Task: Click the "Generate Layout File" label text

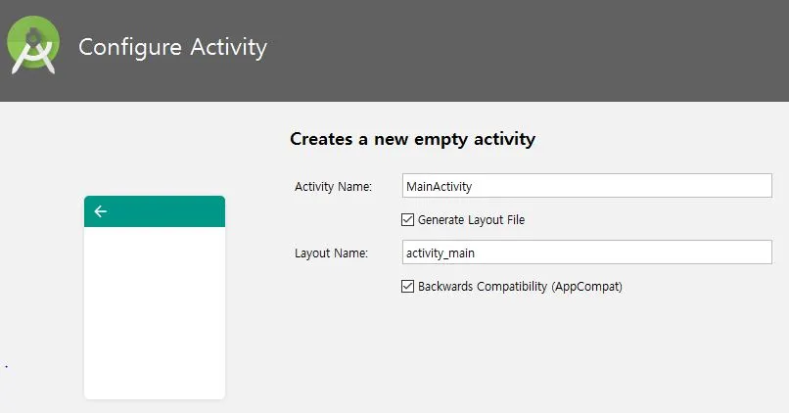Action: pyautogui.click(x=471, y=220)
